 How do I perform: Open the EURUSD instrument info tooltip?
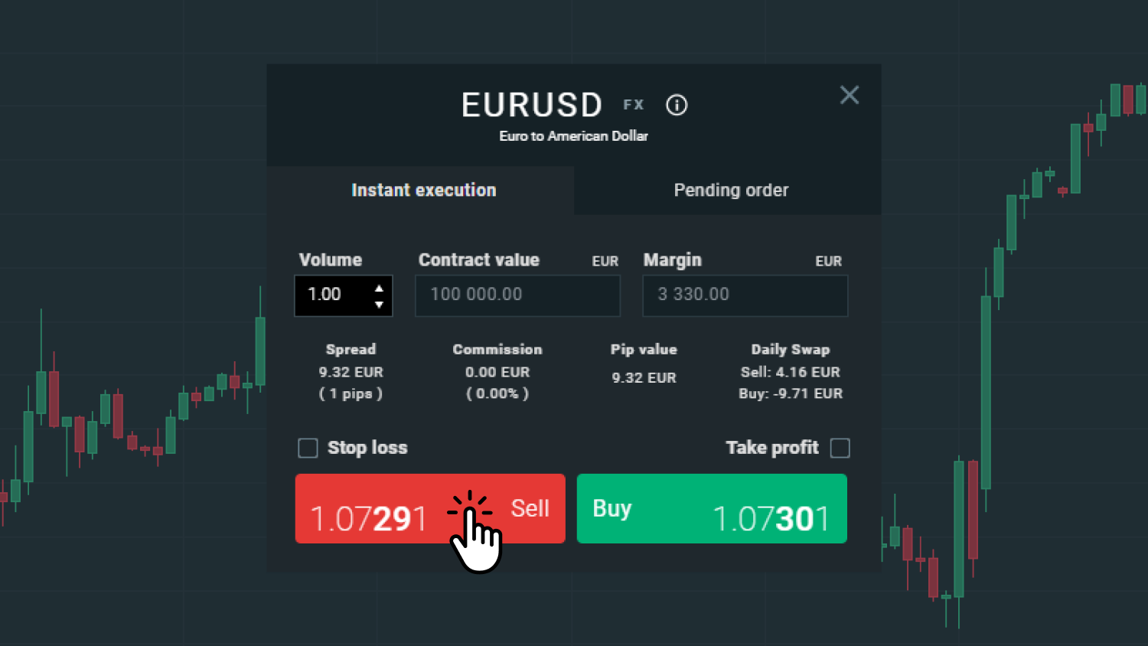pyautogui.click(x=677, y=105)
